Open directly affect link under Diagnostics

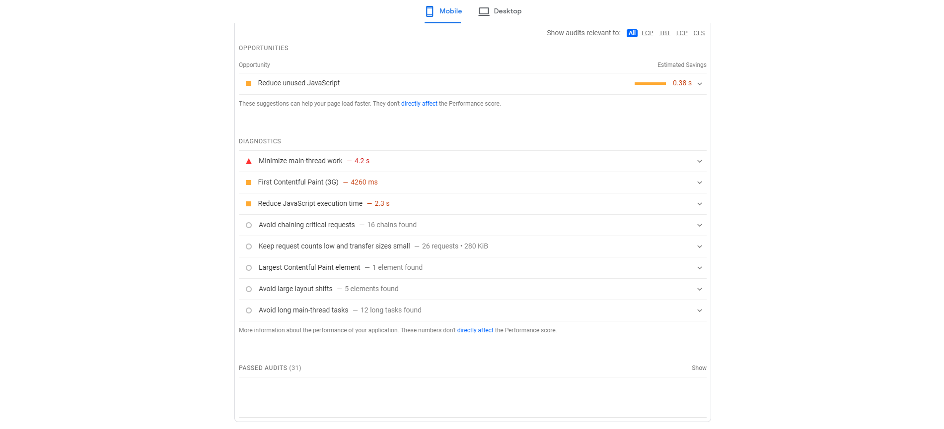click(x=475, y=330)
